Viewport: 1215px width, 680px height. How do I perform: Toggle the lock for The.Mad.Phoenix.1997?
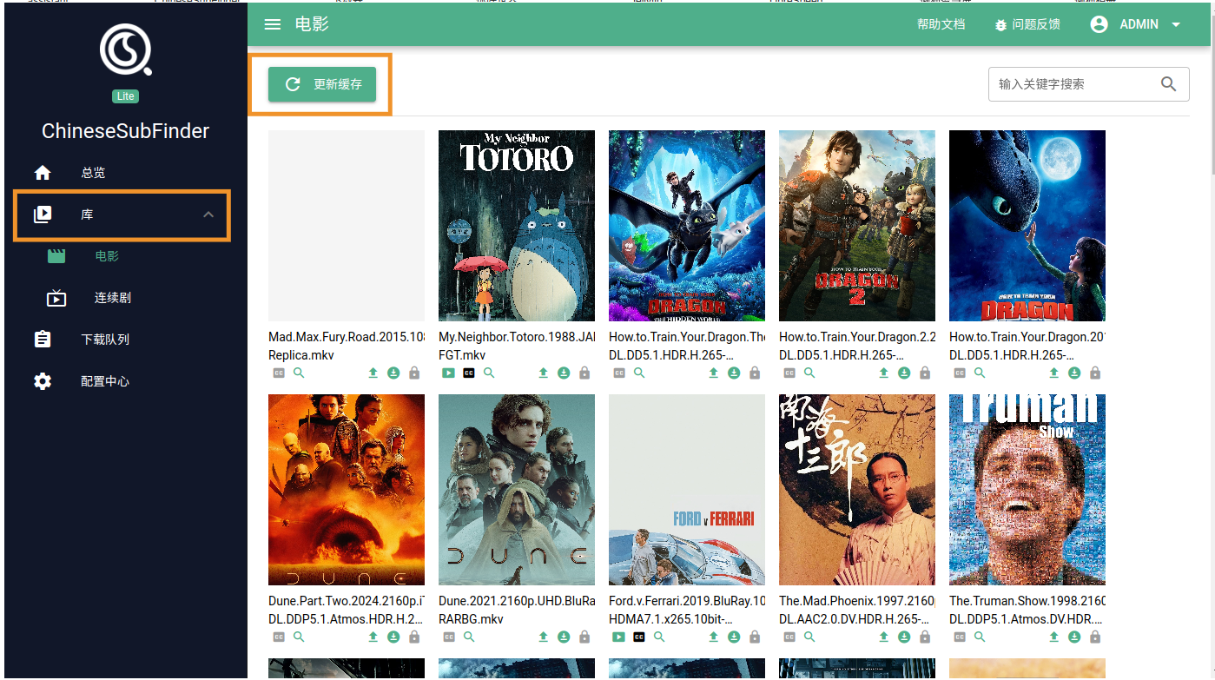coord(925,637)
